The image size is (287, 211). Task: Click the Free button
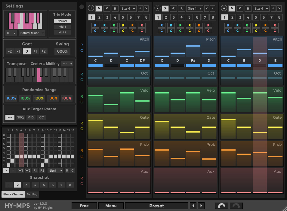point(84,206)
